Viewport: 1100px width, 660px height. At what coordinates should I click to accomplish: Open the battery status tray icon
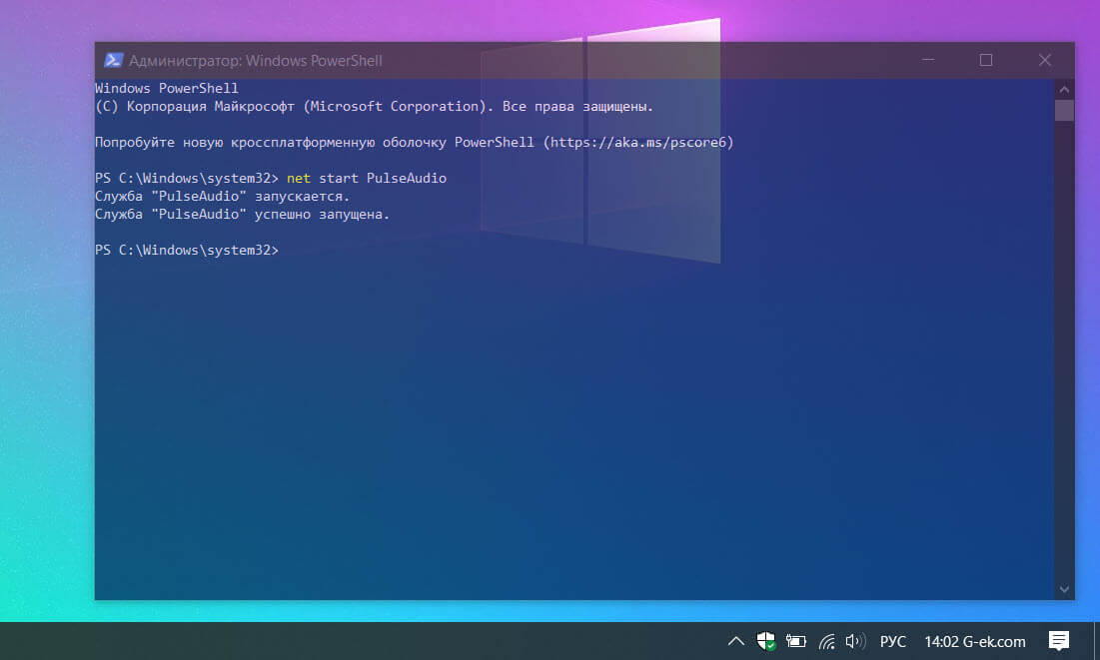point(795,641)
